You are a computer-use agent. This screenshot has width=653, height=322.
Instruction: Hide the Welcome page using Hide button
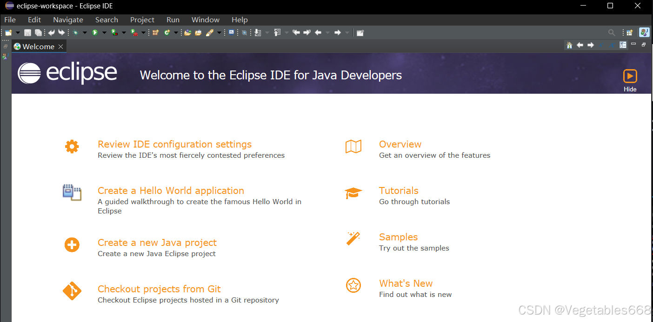click(630, 79)
